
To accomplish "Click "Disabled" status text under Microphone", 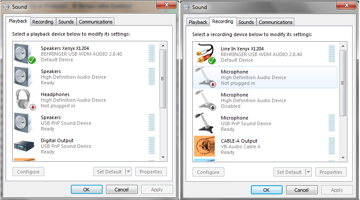I will 230,106.
